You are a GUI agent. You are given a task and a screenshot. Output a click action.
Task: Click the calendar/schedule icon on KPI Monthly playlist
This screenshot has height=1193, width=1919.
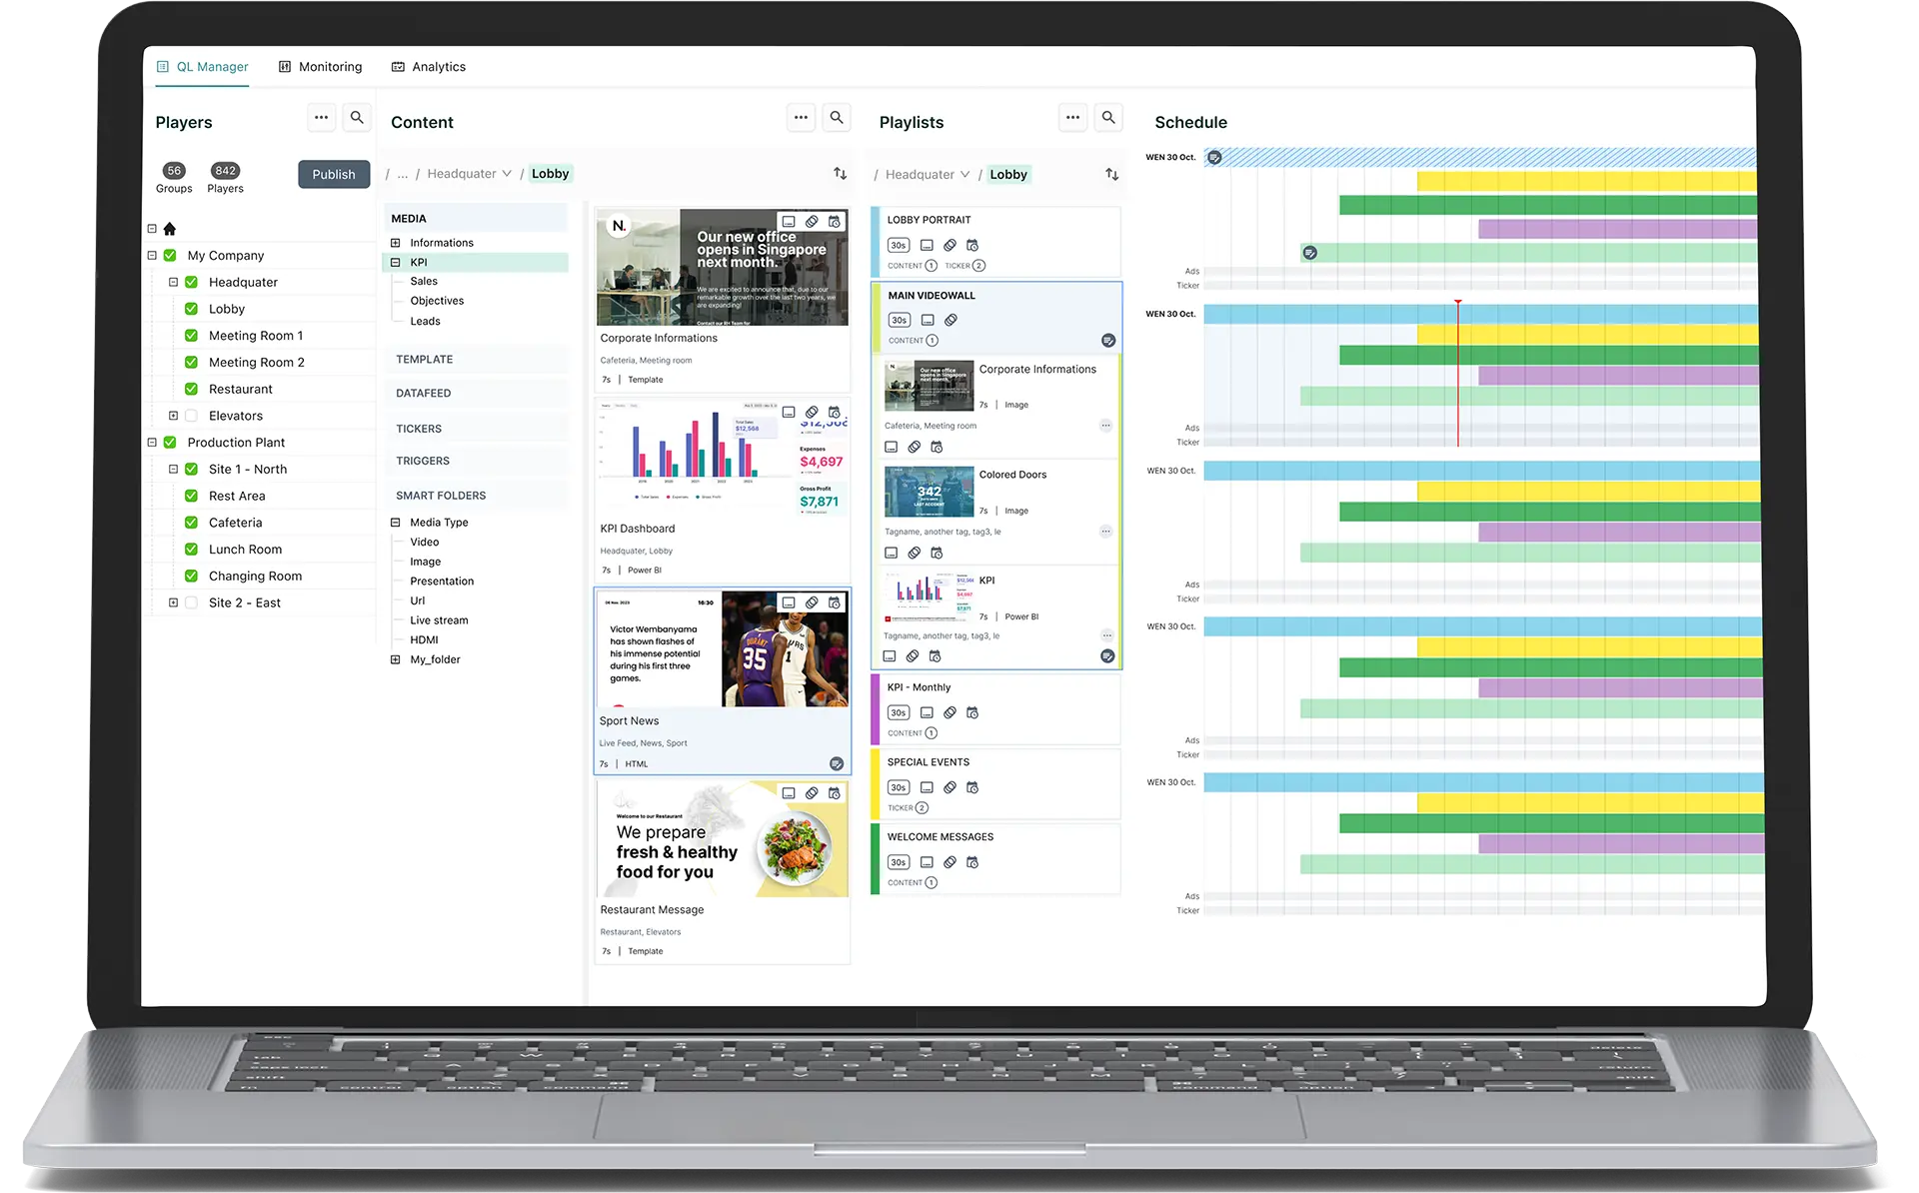coord(971,712)
